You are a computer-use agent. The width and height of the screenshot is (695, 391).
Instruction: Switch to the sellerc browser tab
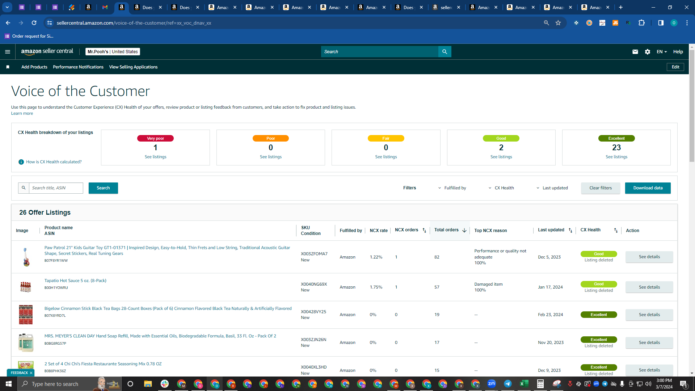click(446, 7)
